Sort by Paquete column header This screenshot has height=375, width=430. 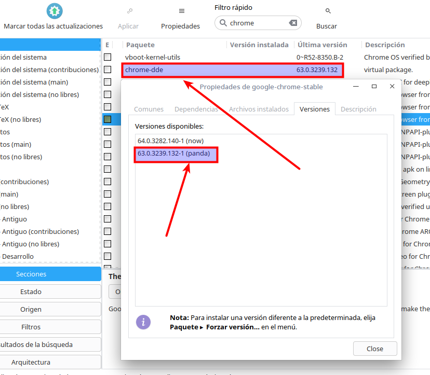pyautogui.click(x=140, y=45)
